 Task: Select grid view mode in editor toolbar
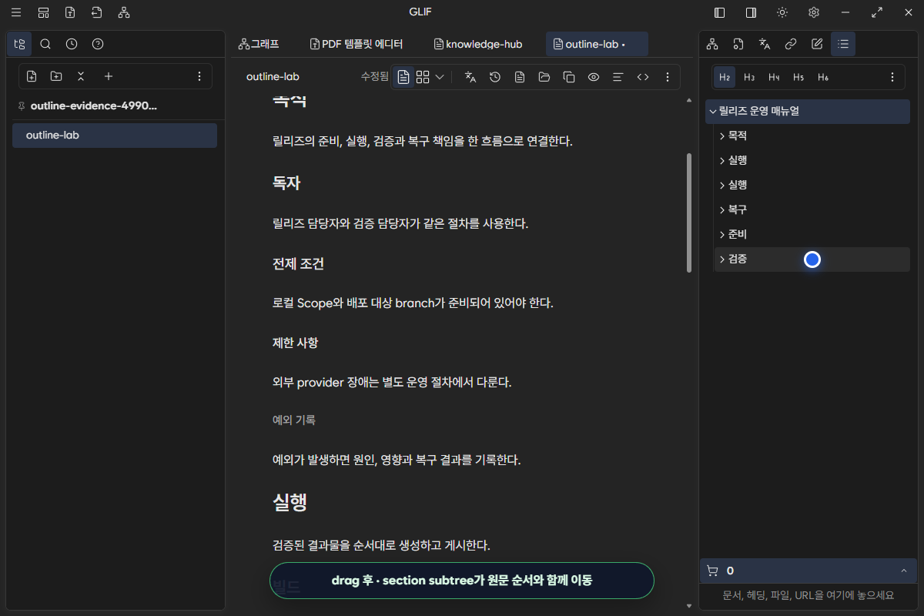(x=423, y=77)
